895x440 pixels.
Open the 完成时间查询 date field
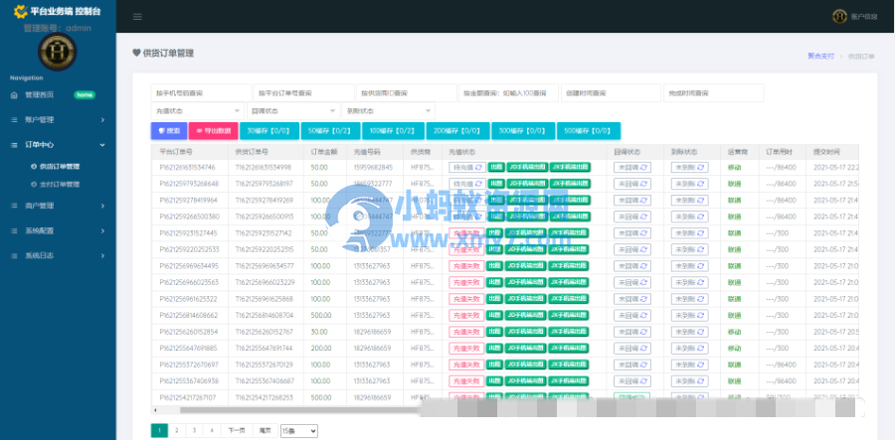tap(713, 93)
